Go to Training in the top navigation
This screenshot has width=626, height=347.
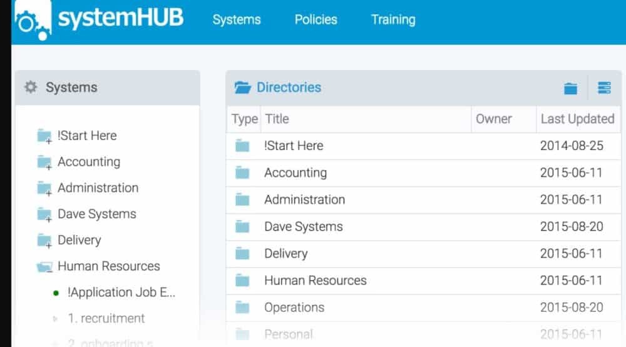(x=393, y=20)
